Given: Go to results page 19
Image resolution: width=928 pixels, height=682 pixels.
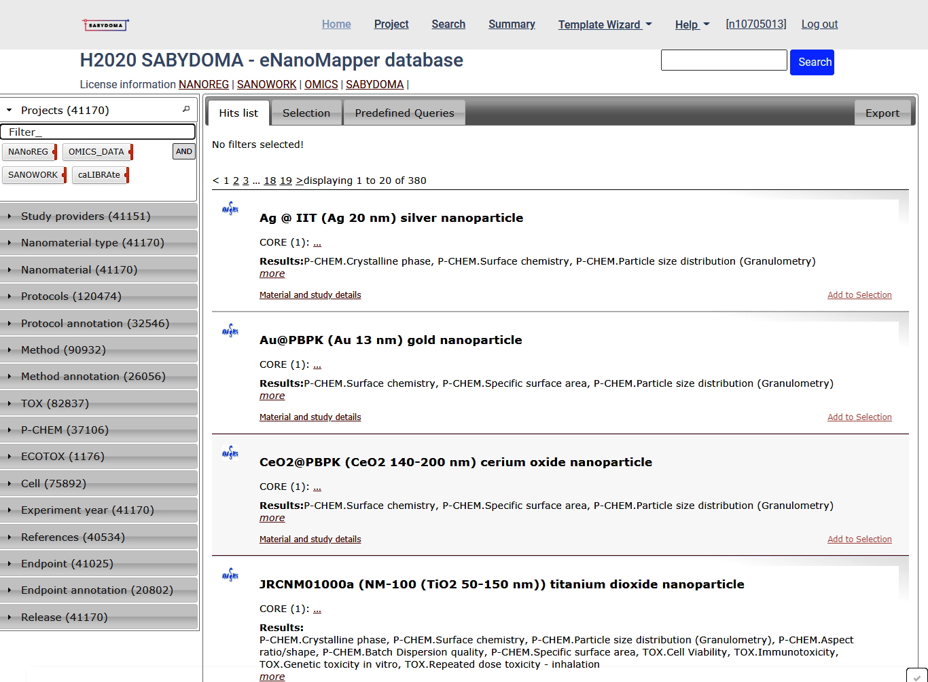Looking at the screenshot, I should pyautogui.click(x=286, y=181).
